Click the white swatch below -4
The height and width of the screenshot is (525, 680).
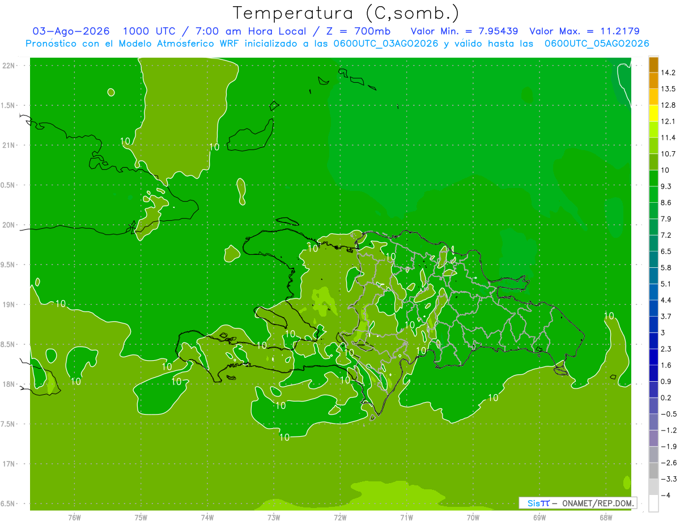click(x=653, y=503)
